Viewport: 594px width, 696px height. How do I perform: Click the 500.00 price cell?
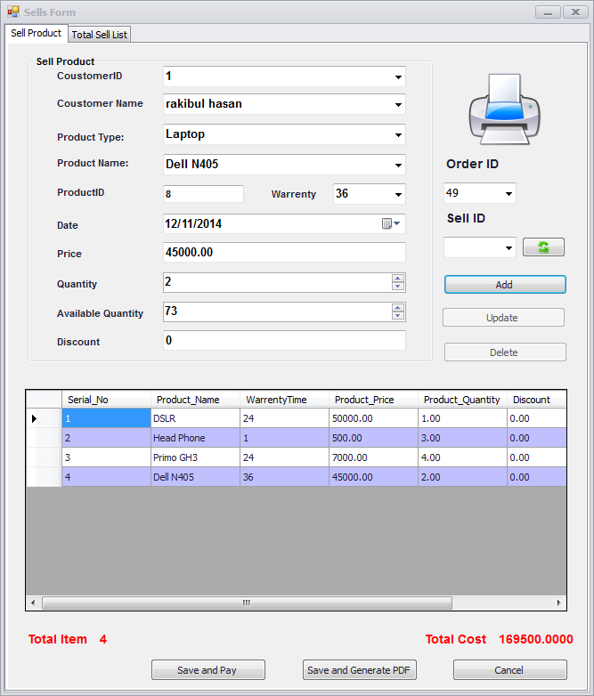(x=373, y=438)
